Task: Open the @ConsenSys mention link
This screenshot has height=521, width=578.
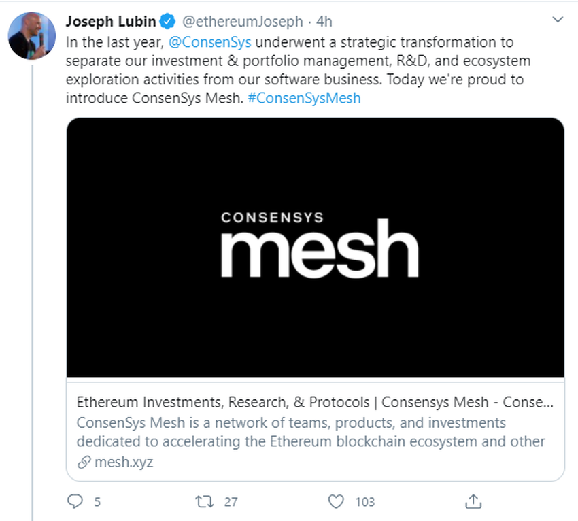Action: [x=209, y=41]
